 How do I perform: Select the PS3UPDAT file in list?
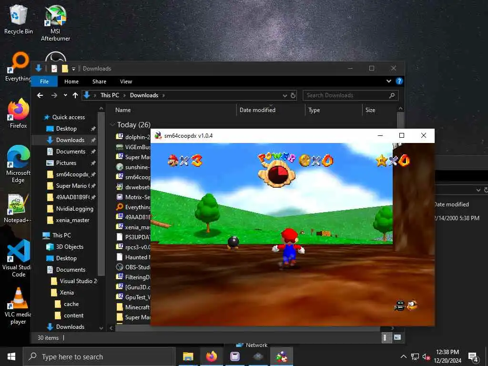[x=133, y=237]
